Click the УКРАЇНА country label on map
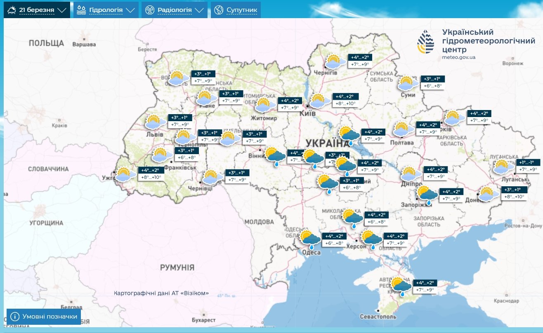This screenshot has width=543, height=333. click(327, 143)
